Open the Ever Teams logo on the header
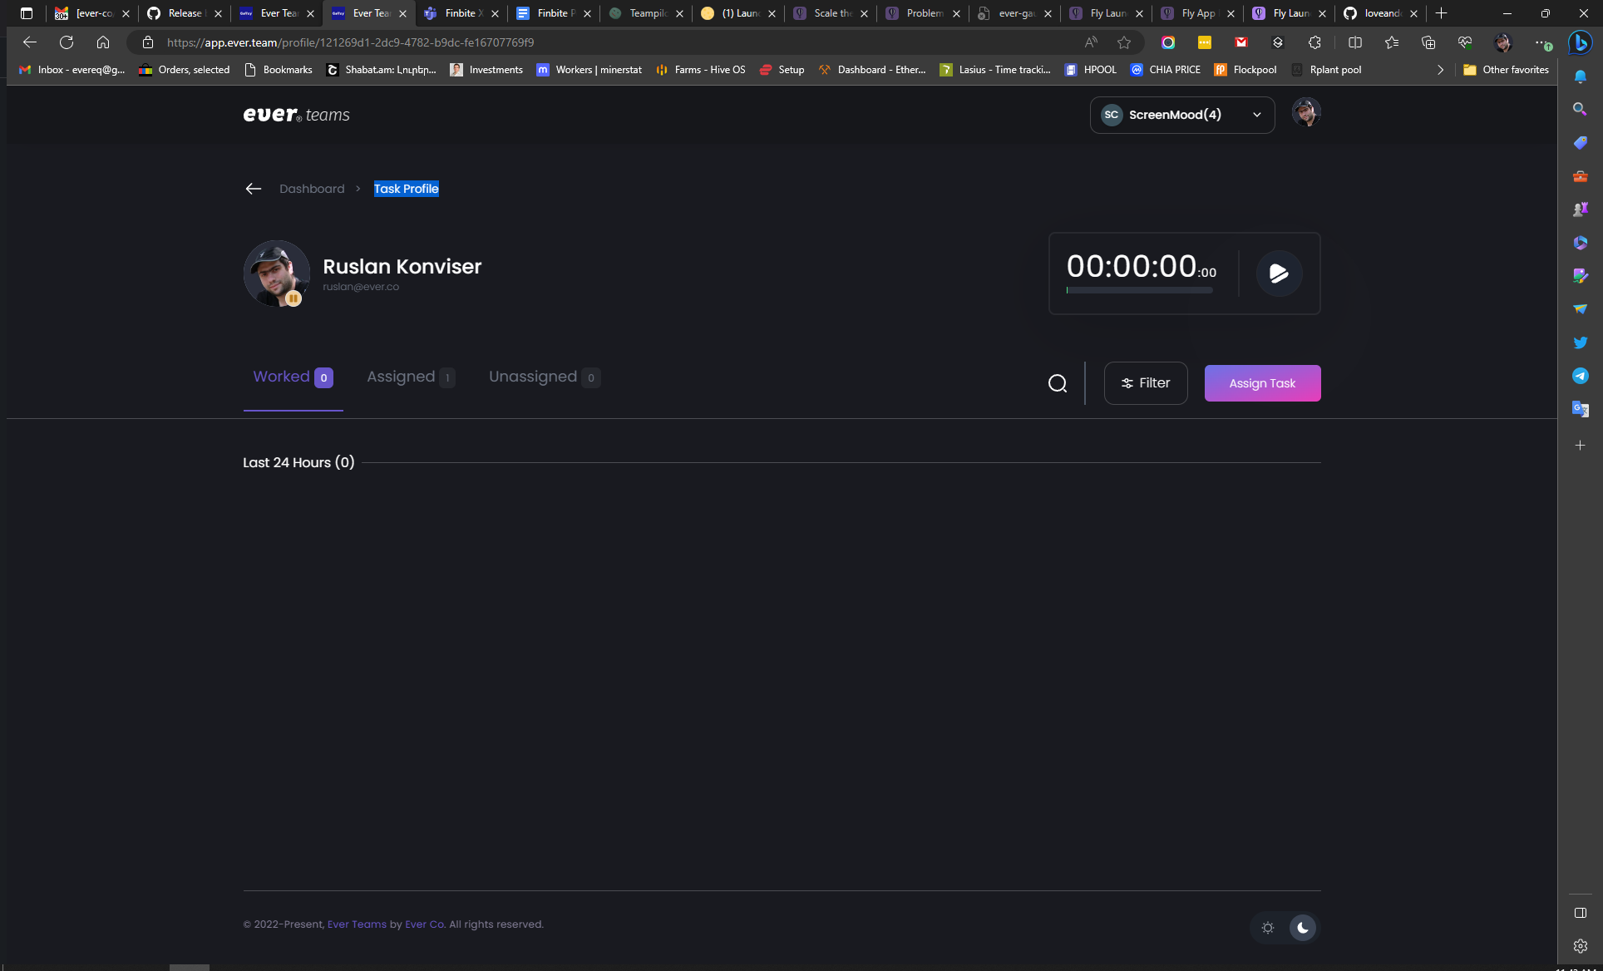The width and height of the screenshot is (1603, 971). (296, 115)
